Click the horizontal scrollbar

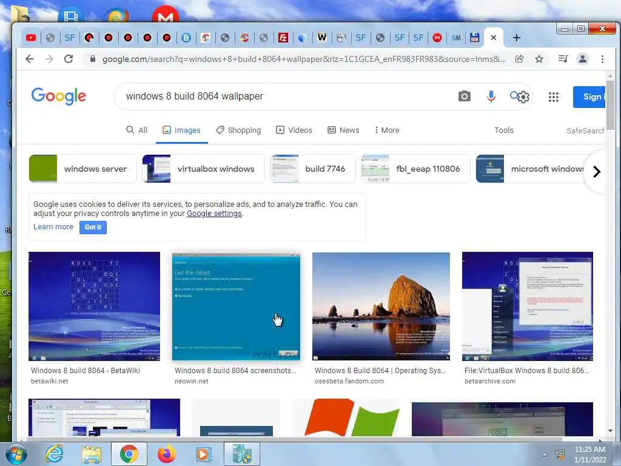(x=295, y=439)
